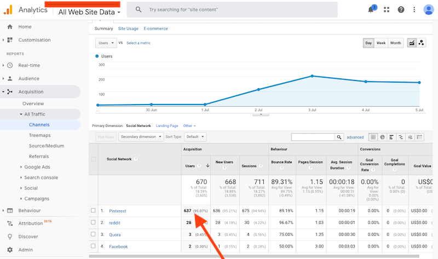Select the term cloud view icon
The image size is (438, 259).
click(410, 137)
